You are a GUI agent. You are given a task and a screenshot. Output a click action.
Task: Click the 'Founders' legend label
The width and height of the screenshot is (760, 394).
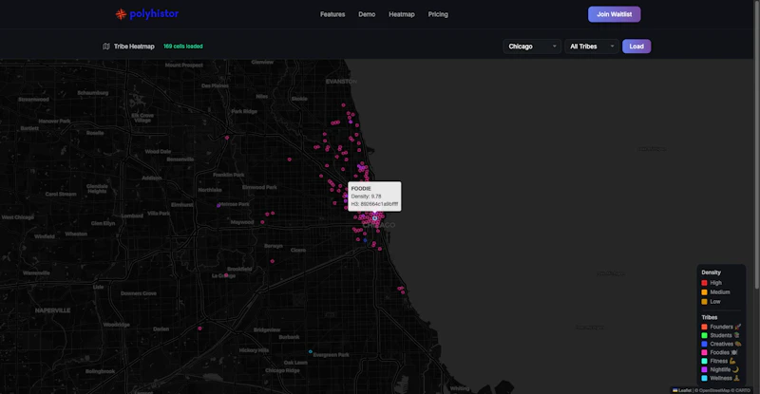coord(721,327)
